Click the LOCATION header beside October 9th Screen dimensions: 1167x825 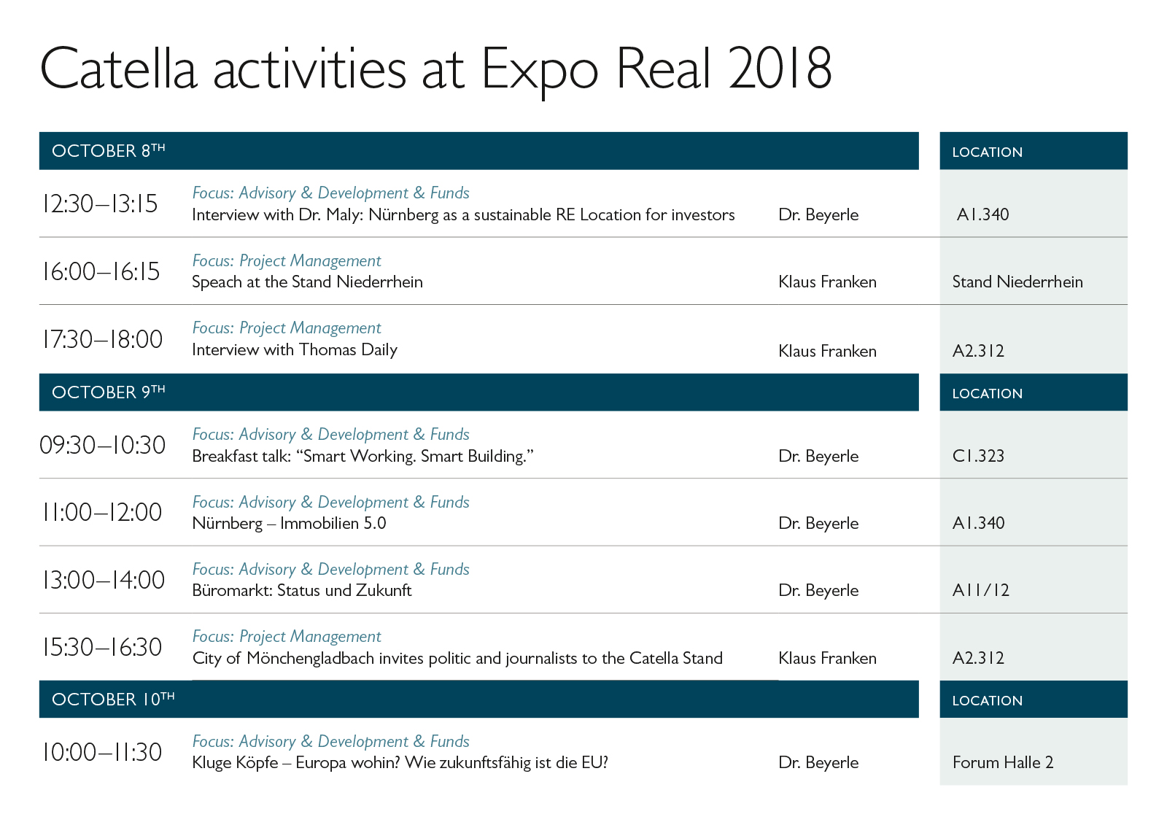[1034, 392]
